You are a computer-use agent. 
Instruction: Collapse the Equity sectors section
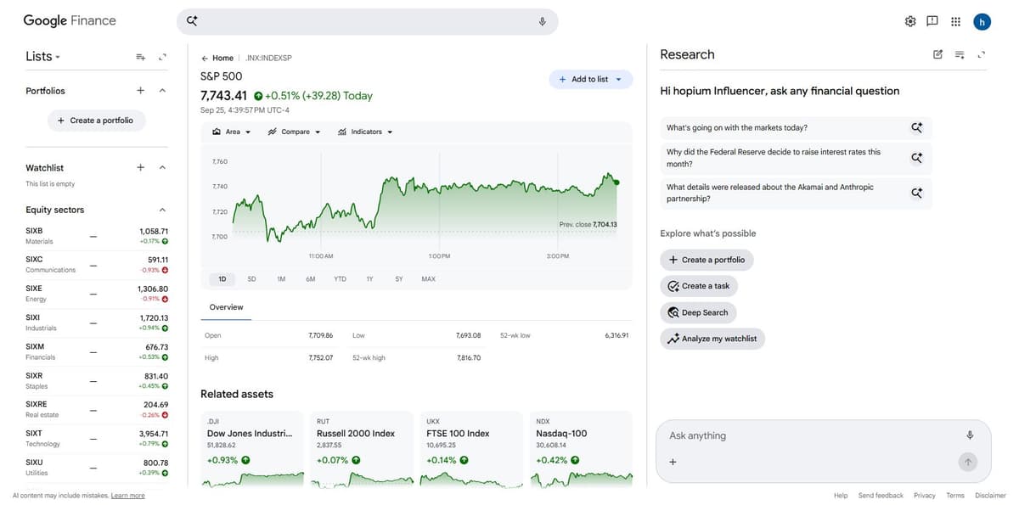tap(162, 210)
